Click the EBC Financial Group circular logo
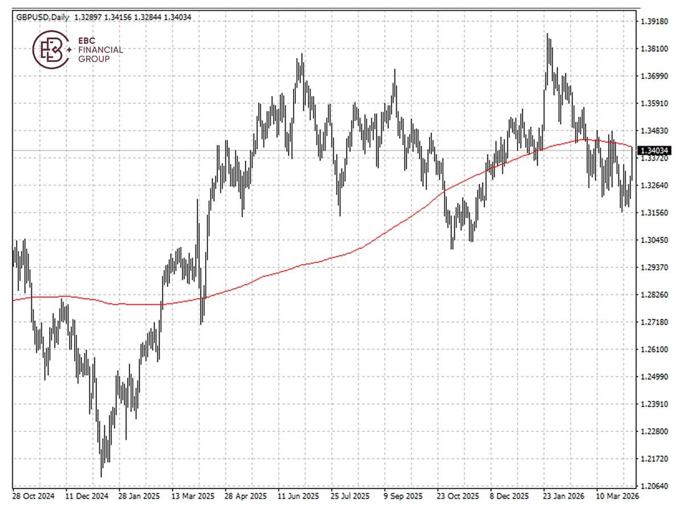This screenshot has height=510, width=684. click(50, 50)
